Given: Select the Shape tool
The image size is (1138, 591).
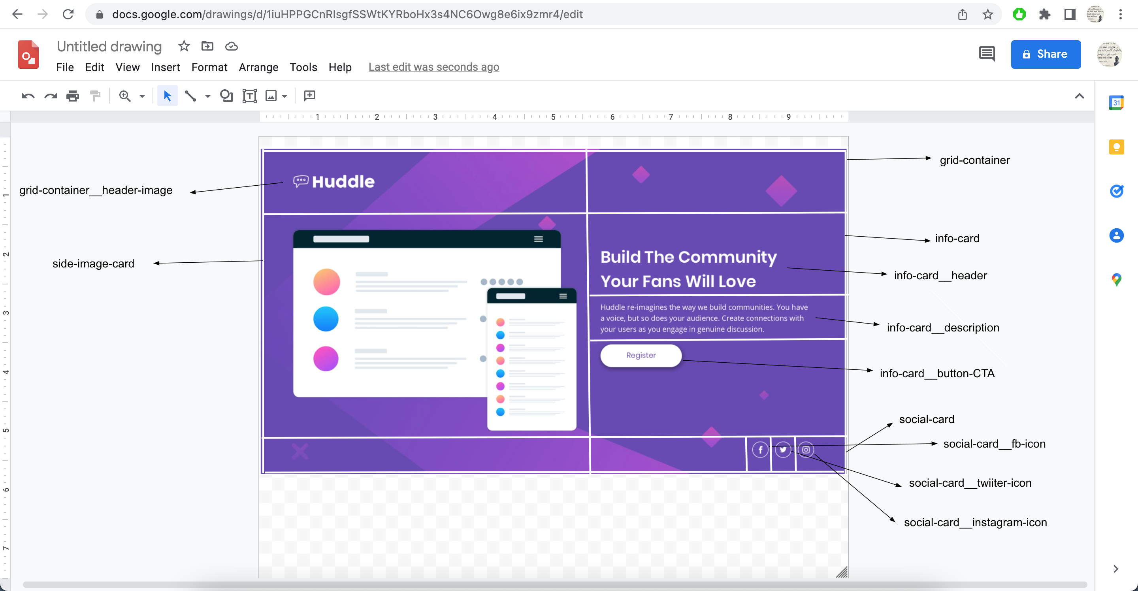Looking at the screenshot, I should tap(226, 96).
